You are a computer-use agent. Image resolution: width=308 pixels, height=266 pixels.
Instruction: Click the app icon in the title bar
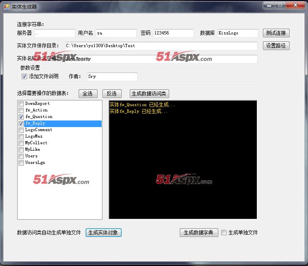click(x=6, y=7)
